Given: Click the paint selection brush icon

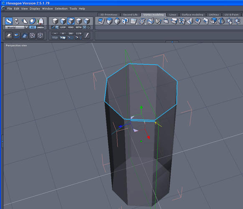Looking at the screenshot, I should (x=53, y=28).
